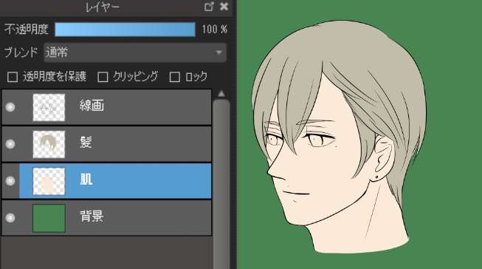Select the 髪 layer by name
This screenshot has height=269, width=482.
[x=86, y=143]
